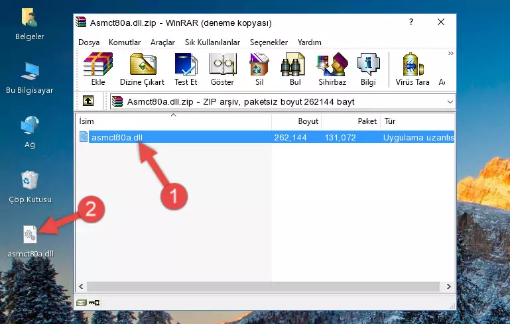Sort by the Boyut column header
The image size is (510, 324).
pos(296,121)
